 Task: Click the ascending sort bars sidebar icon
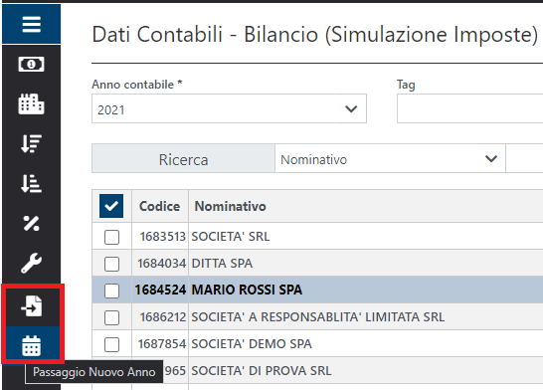(x=31, y=183)
